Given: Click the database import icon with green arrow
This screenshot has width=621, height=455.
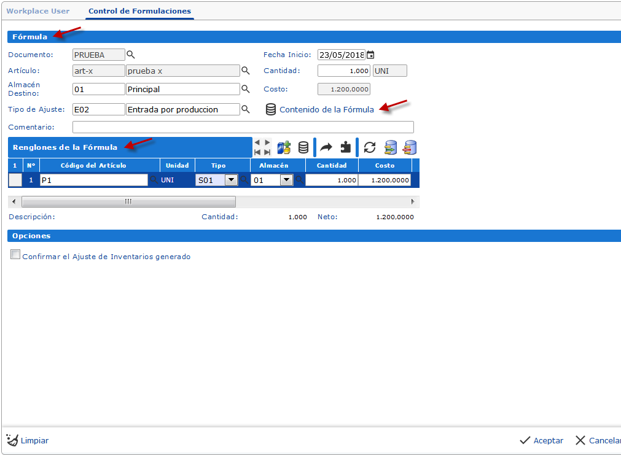Looking at the screenshot, I should pos(391,147).
